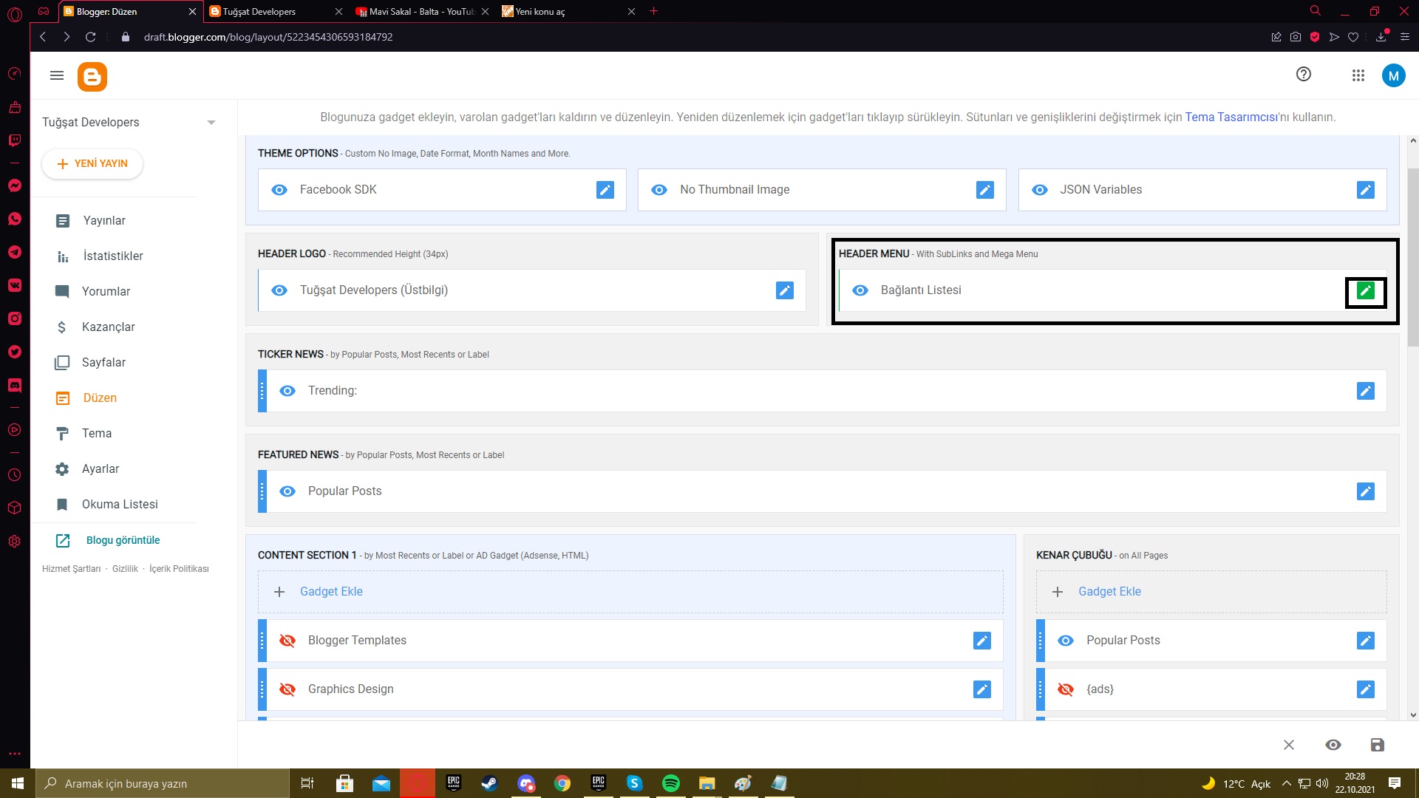
Task: Open the Blogger help icon
Action: click(x=1304, y=74)
